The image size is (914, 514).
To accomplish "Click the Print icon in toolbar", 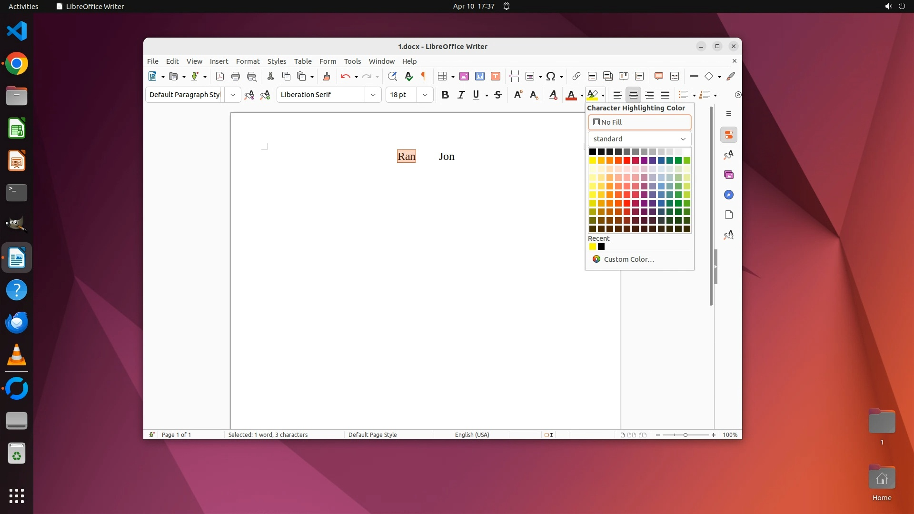I will coord(236,76).
